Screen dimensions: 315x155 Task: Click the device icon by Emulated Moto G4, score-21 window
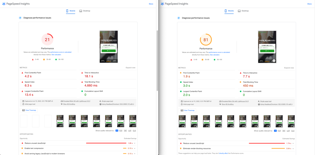(62, 101)
